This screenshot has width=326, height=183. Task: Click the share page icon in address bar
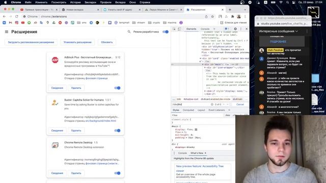pos(206,16)
